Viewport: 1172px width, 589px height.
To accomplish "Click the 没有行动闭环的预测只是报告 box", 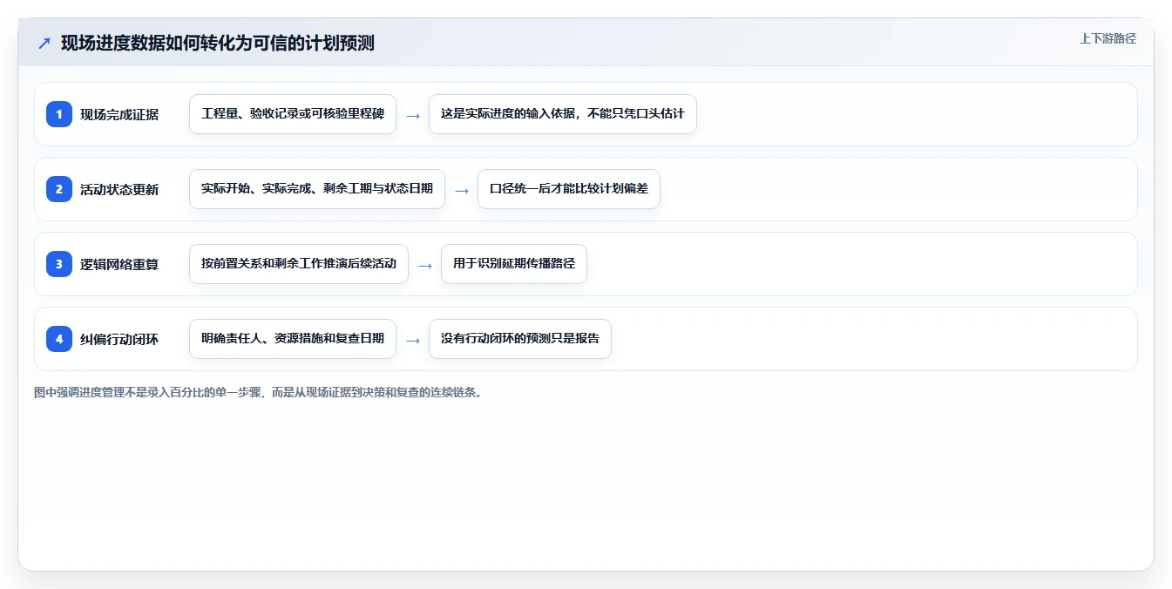I will click(520, 339).
